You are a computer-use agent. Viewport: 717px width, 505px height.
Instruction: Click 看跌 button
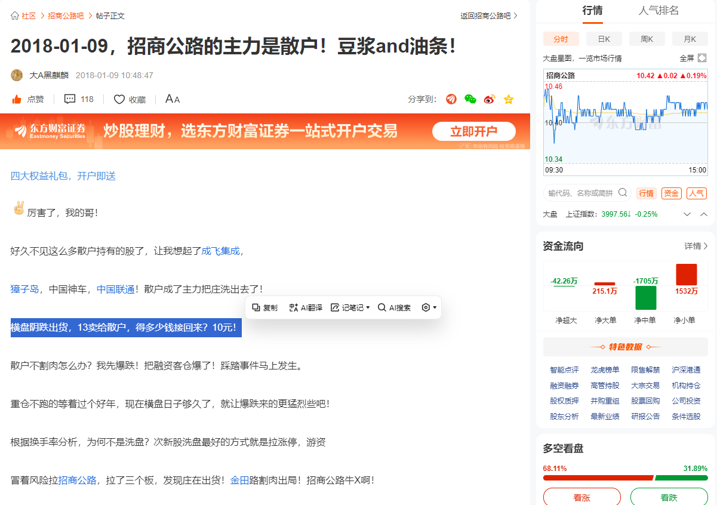pyautogui.click(x=669, y=497)
